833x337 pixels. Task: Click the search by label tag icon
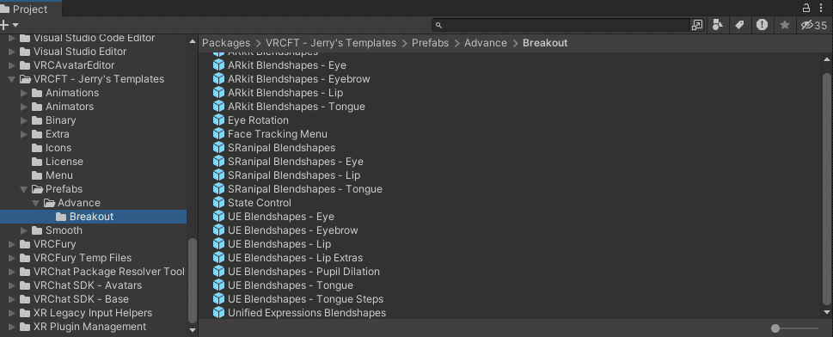739,24
